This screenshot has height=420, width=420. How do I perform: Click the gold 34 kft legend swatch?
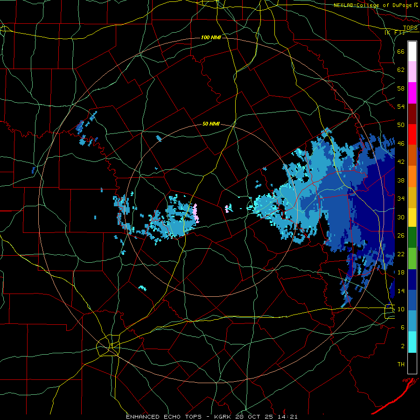click(412, 197)
